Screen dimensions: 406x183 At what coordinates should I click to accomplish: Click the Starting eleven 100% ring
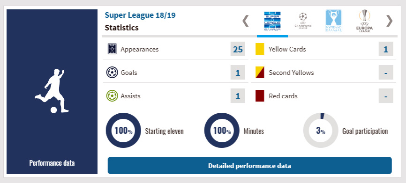click(123, 131)
